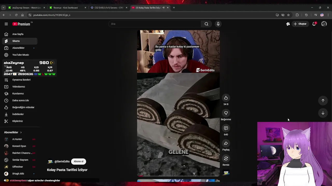Open the Ulfhednar channel
This screenshot has height=186, width=332.
click(20, 167)
